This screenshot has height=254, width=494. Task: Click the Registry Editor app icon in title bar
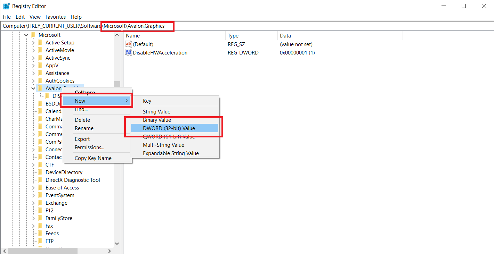(6, 6)
